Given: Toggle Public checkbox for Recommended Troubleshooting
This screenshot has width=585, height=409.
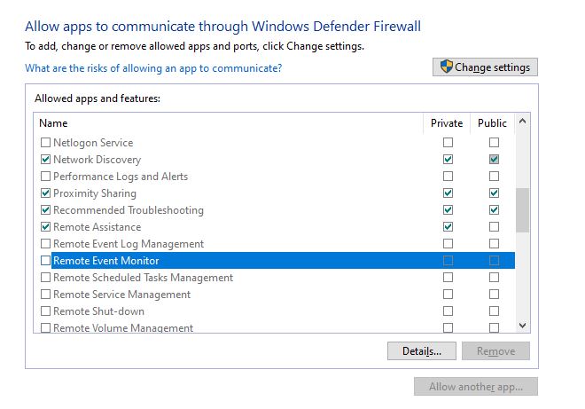Looking at the screenshot, I should (494, 210).
